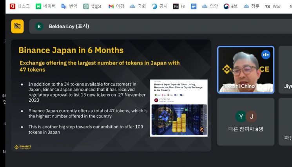Open the 정무 bookmark

251,6
